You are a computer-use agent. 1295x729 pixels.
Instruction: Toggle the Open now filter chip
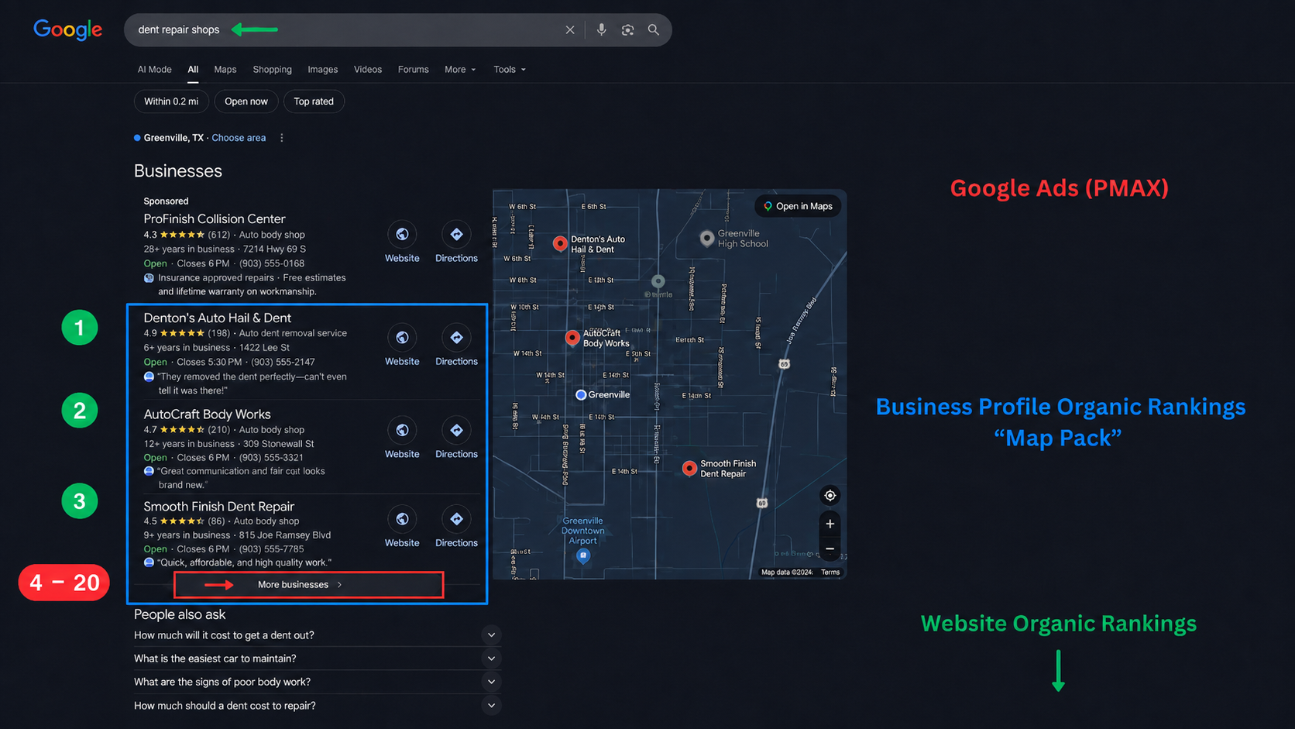point(246,101)
